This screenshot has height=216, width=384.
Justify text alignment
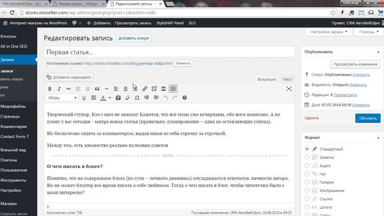coord(94,98)
